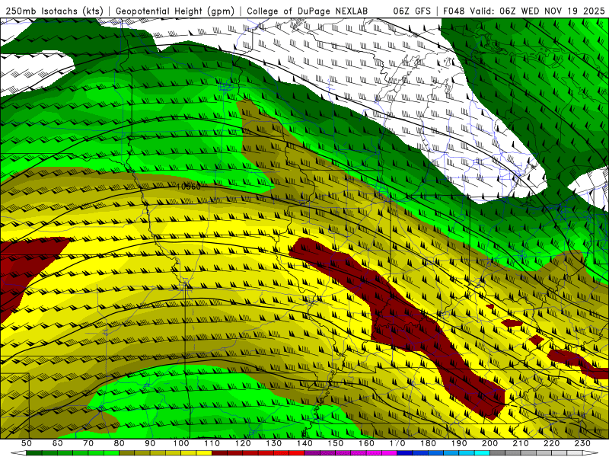Click the 10560 height contour label
Viewport: 609px width, 457px height.
[x=189, y=187]
